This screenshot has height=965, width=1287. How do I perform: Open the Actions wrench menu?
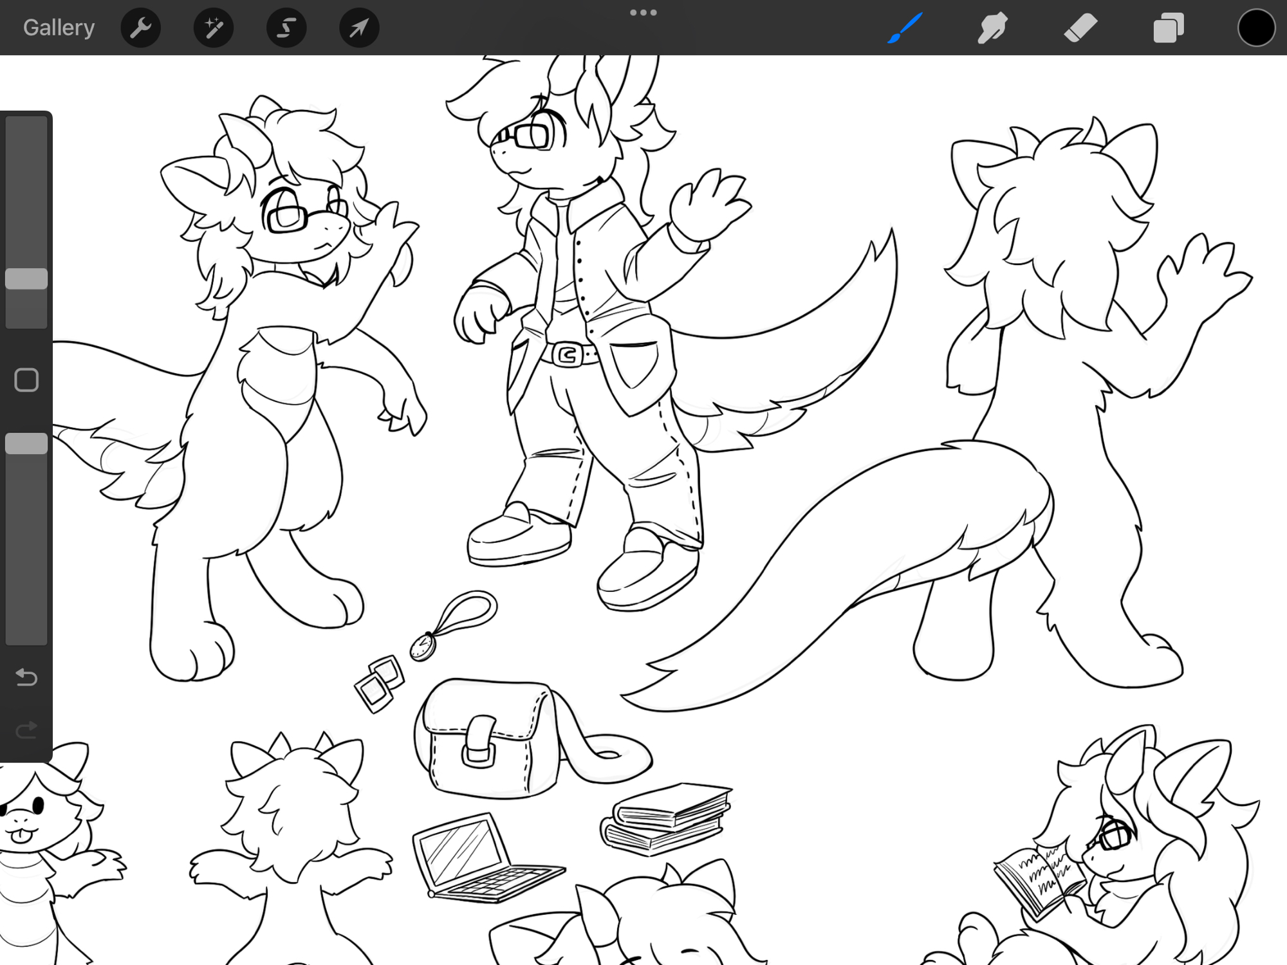(140, 28)
